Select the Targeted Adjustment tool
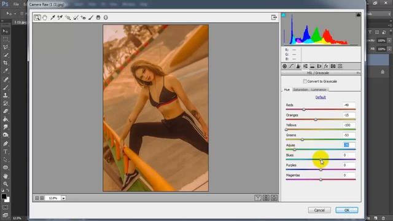Screen dimensions: 393x221 68,18
